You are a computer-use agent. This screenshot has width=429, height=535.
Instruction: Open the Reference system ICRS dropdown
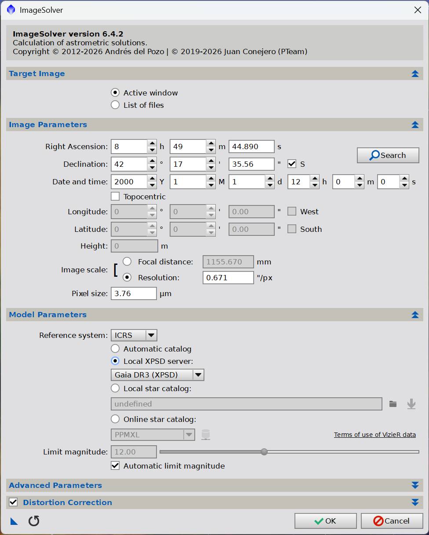pyautogui.click(x=134, y=335)
